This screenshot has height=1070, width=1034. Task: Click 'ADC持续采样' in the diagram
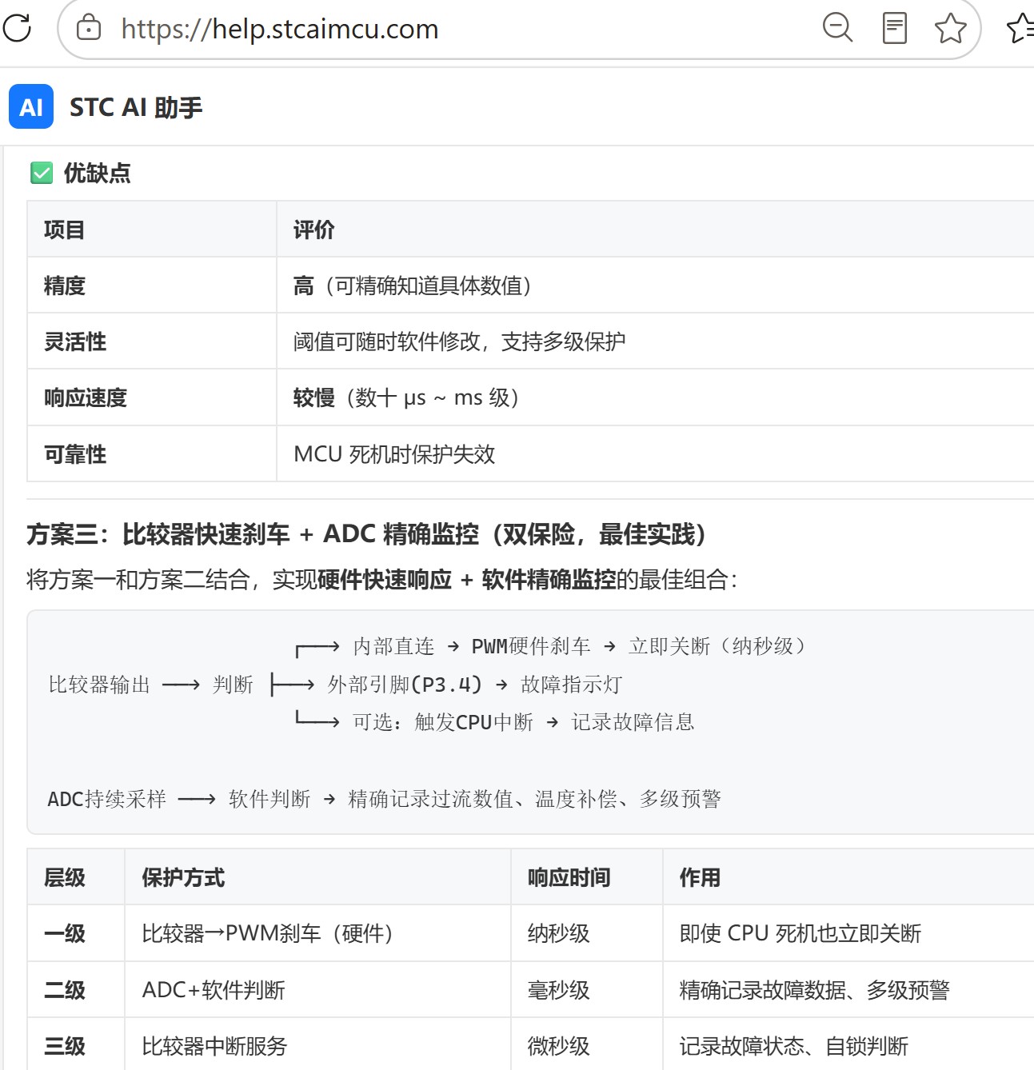106,799
